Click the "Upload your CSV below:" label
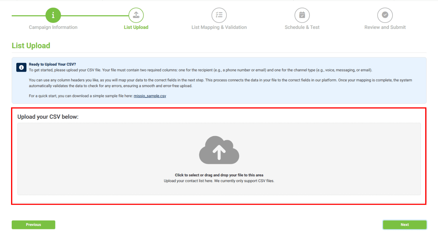 pyautogui.click(x=48, y=117)
